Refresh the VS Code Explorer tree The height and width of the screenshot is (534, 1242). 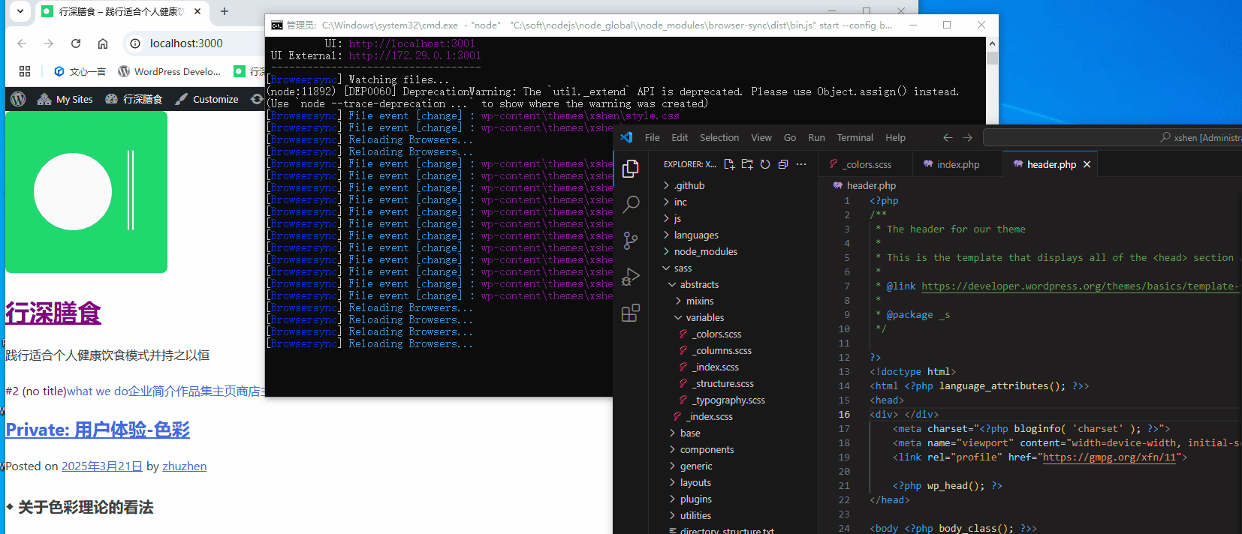click(x=765, y=164)
